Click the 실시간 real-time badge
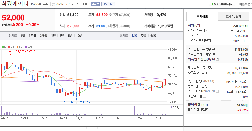 pyautogui.click(x=95, y=4)
